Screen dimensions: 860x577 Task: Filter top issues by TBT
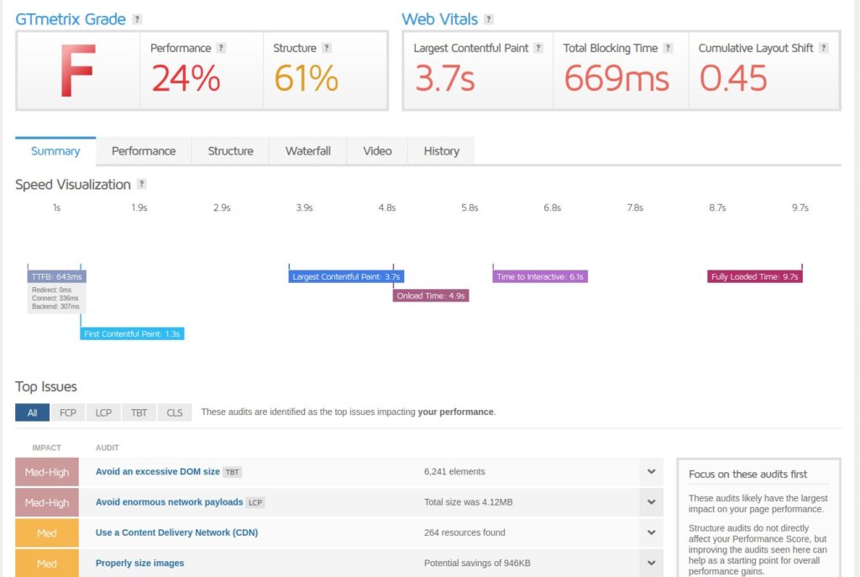139,412
